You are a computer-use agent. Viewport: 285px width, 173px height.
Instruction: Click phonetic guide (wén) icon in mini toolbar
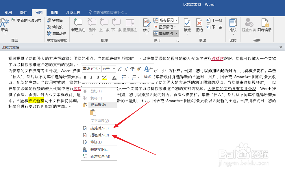point(132,69)
